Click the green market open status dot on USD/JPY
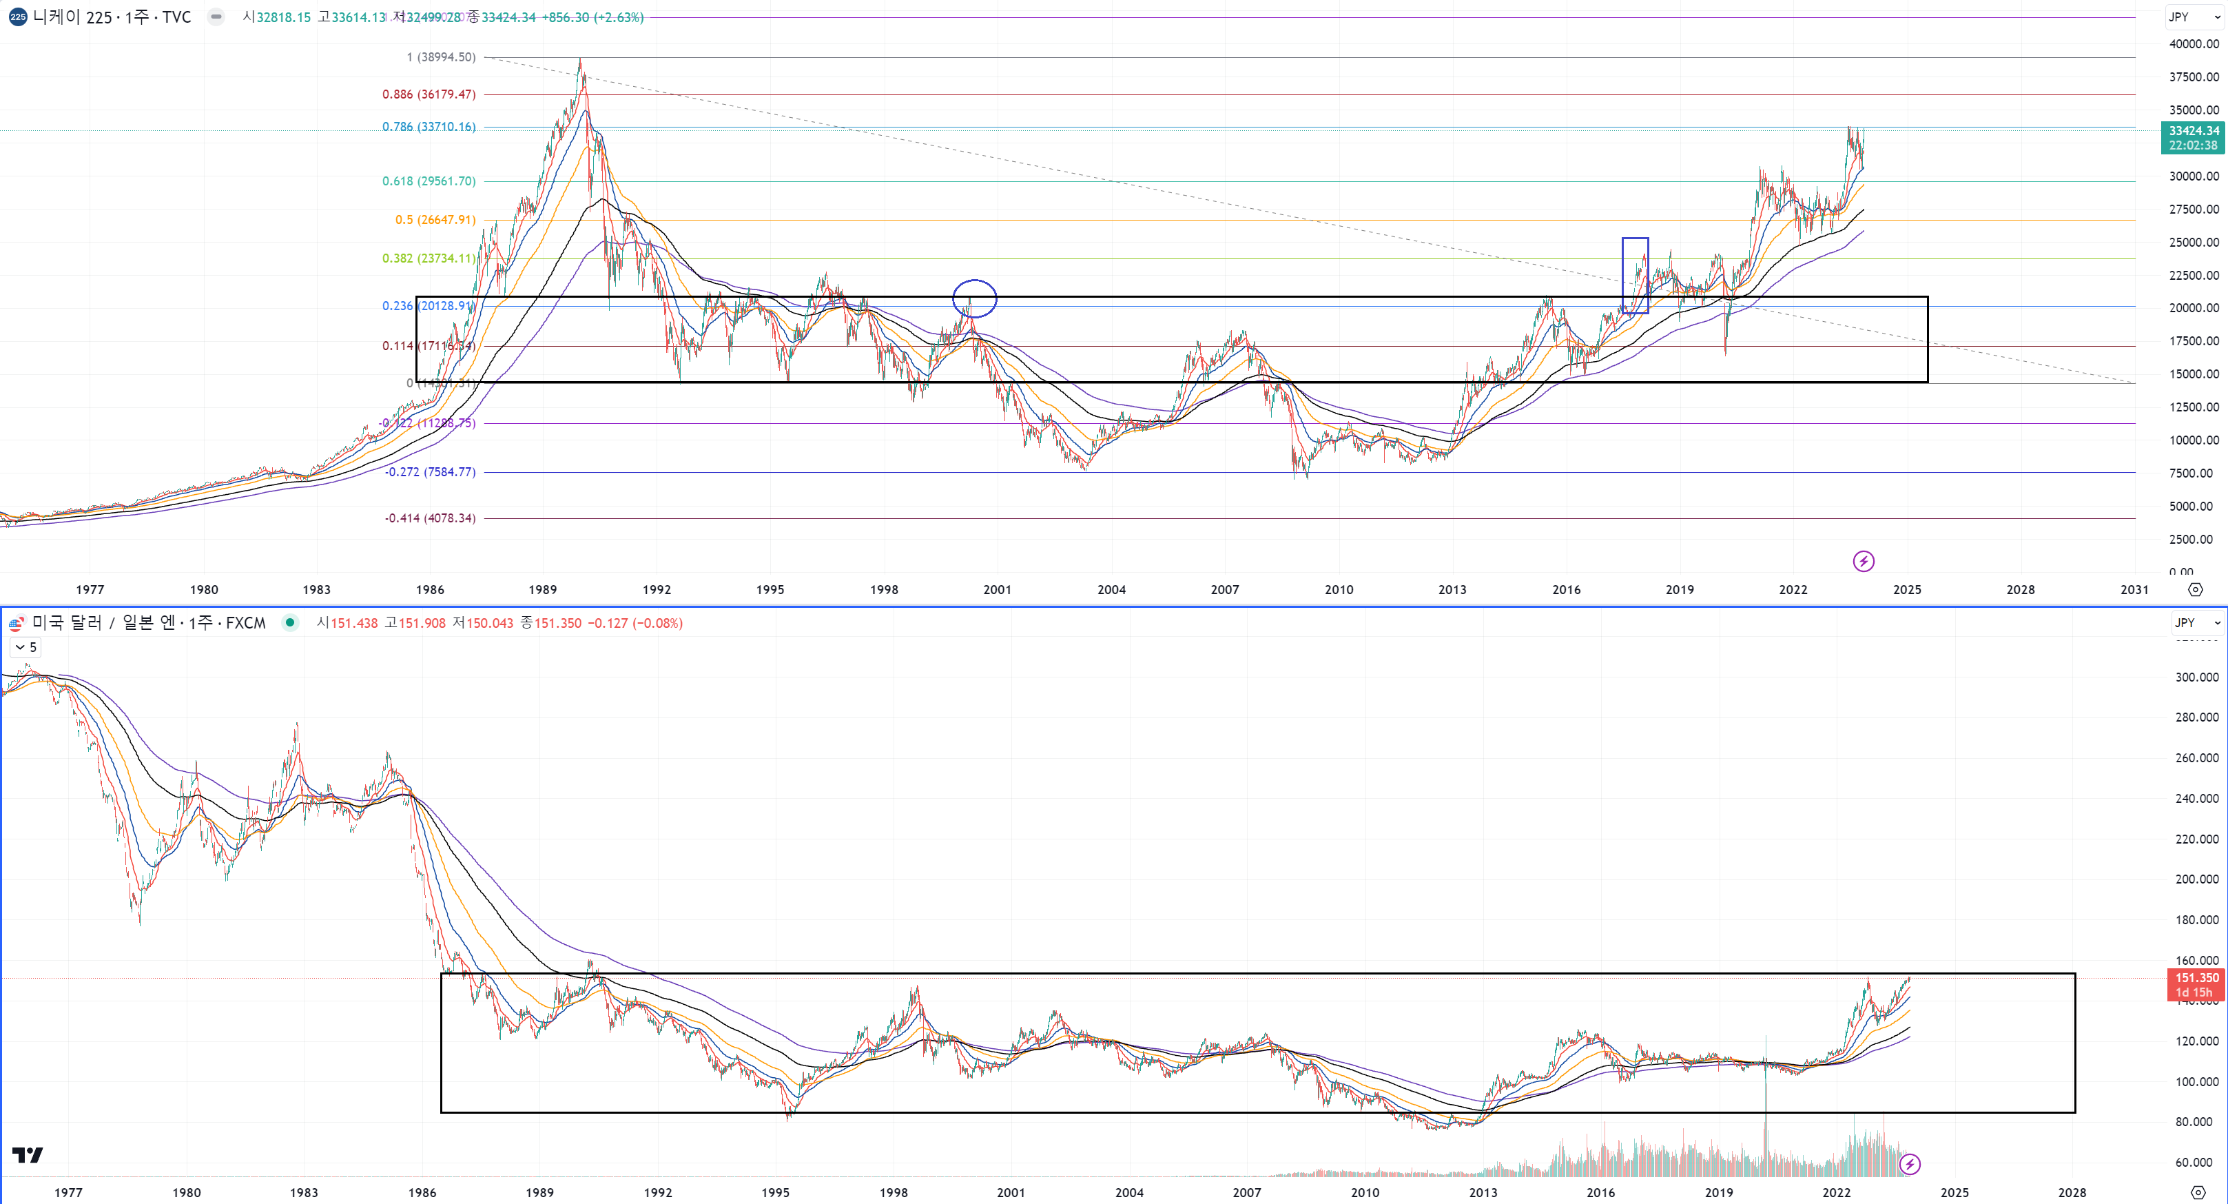The height and width of the screenshot is (1204, 2228). tap(290, 623)
